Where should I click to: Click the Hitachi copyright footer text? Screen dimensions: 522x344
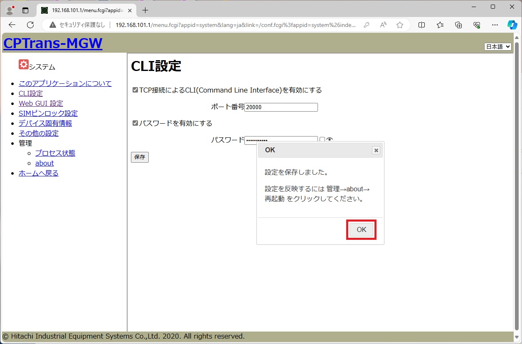(x=124, y=336)
